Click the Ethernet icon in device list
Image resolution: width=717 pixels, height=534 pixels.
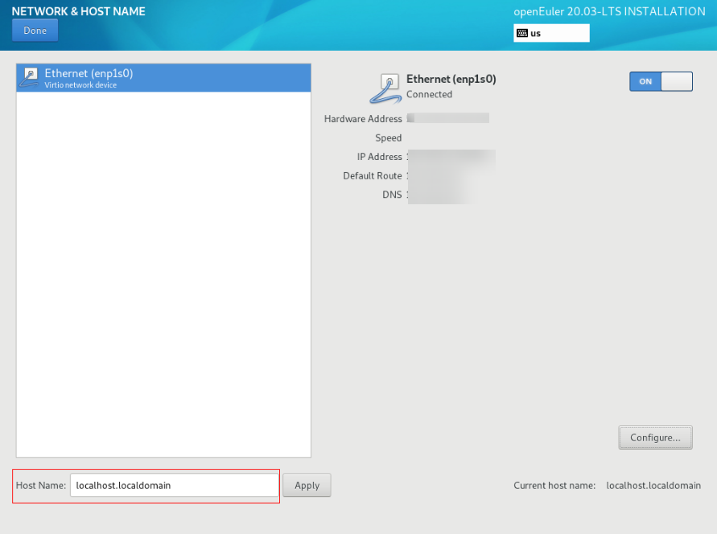(29, 78)
